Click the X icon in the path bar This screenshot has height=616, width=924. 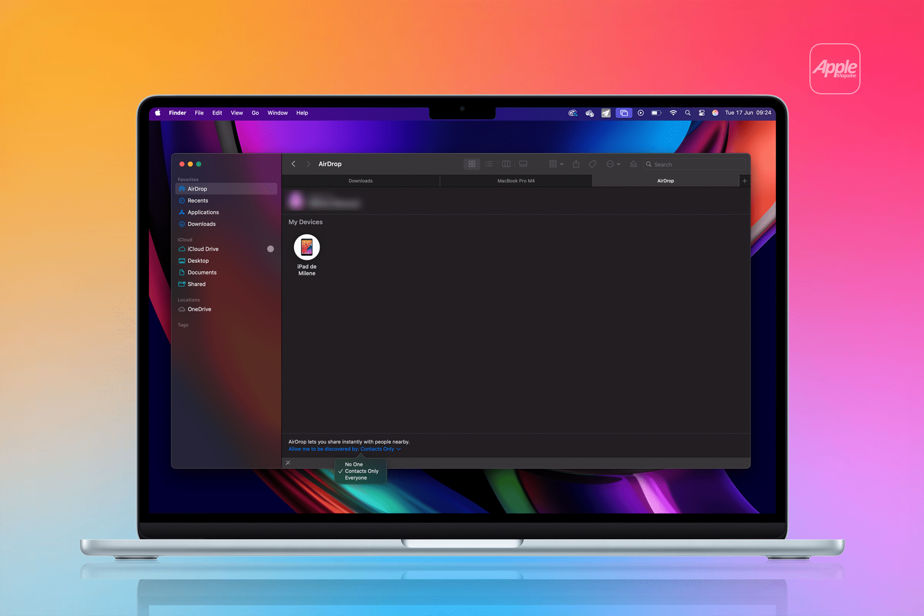288,463
